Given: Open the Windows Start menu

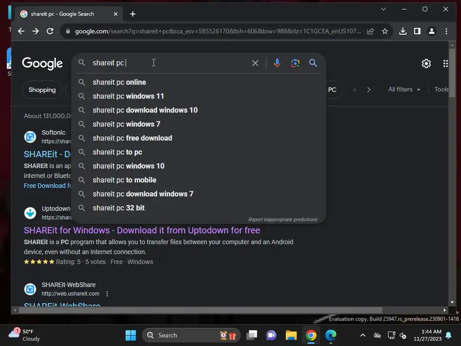Looking at the screenshot, I should coord(131,335).
